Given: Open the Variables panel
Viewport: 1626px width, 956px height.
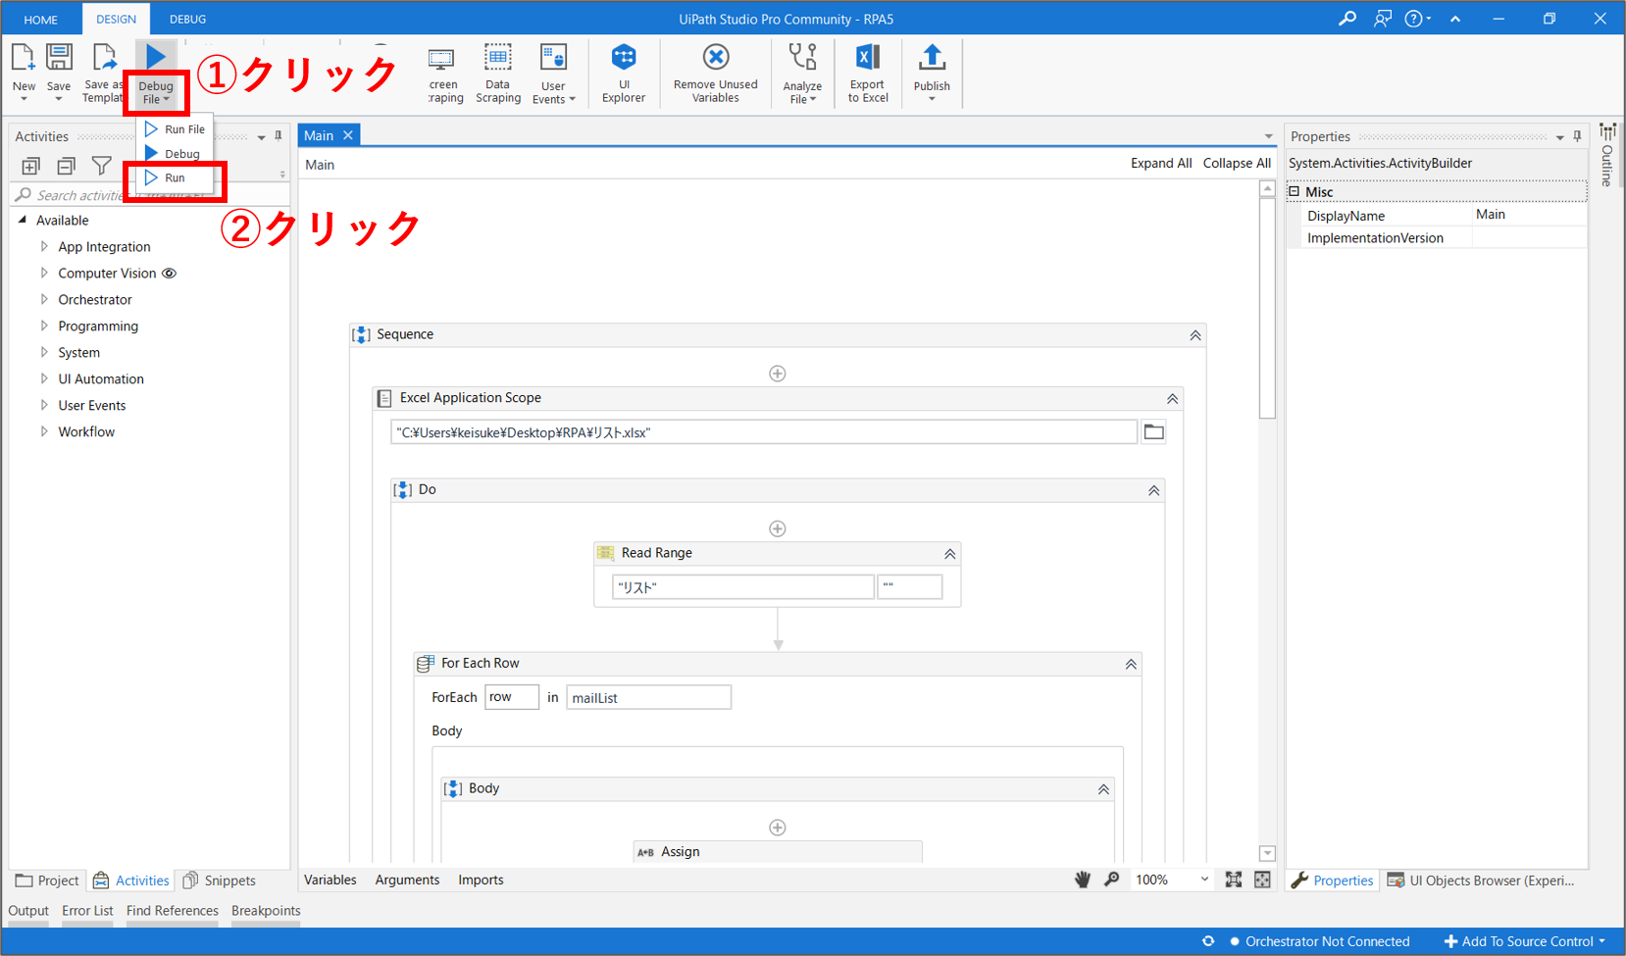Looking at the screenshot, I should coord(330,880).
